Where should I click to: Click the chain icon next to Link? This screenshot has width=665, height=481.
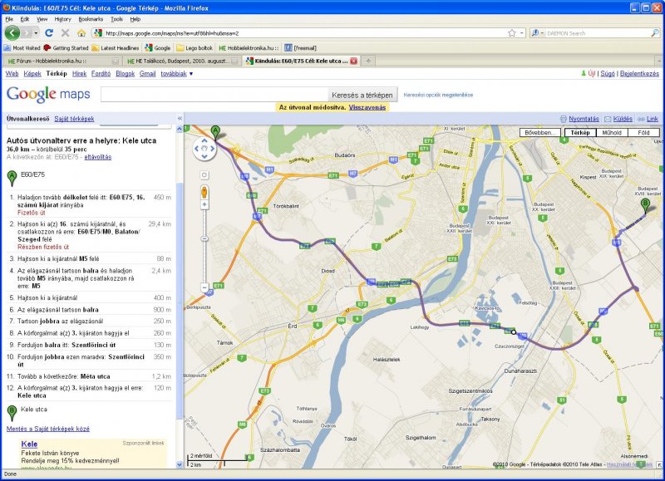coord(641,119)
